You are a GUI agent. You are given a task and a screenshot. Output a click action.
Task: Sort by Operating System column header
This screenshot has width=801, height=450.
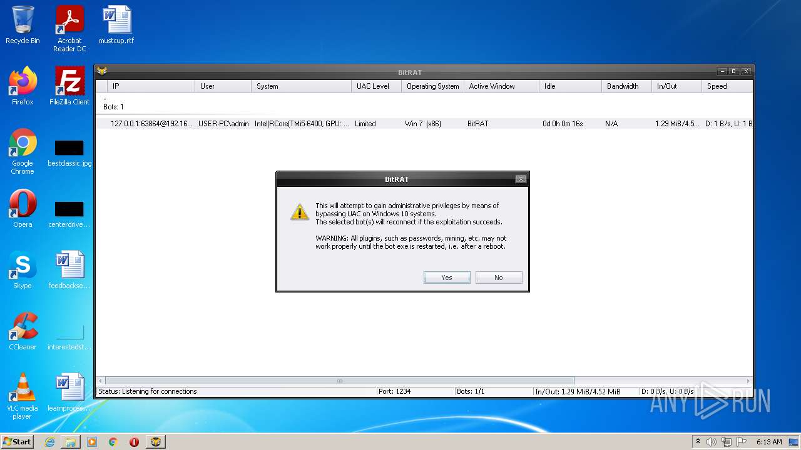click(x=433, y=86)
